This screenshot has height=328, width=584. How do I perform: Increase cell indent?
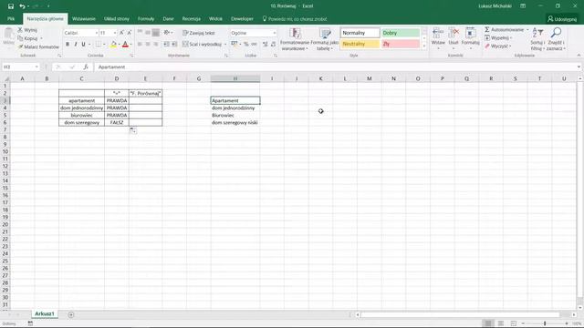point(174,45)
